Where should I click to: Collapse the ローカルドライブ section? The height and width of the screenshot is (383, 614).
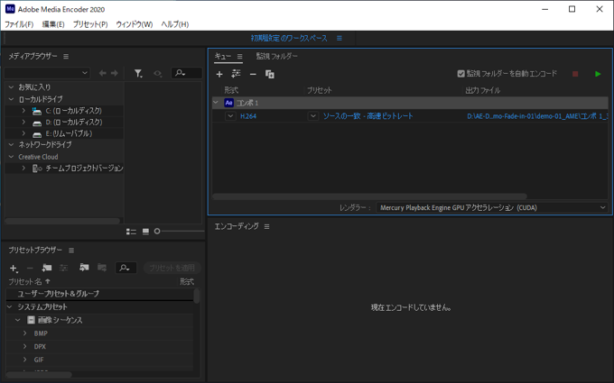(11, 99)
